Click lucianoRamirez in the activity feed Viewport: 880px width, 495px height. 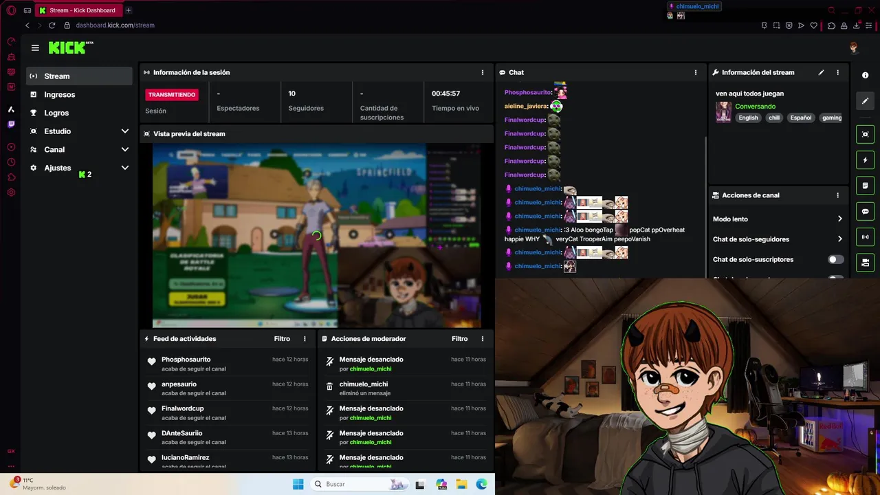185,457
